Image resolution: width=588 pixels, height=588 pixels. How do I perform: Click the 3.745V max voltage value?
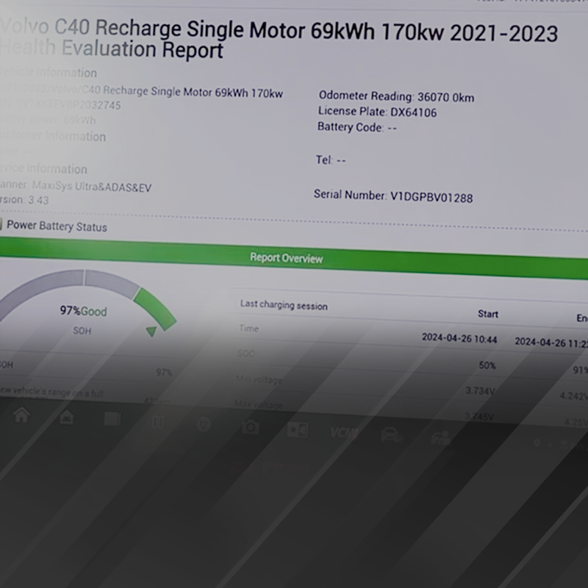coord(479,416)
